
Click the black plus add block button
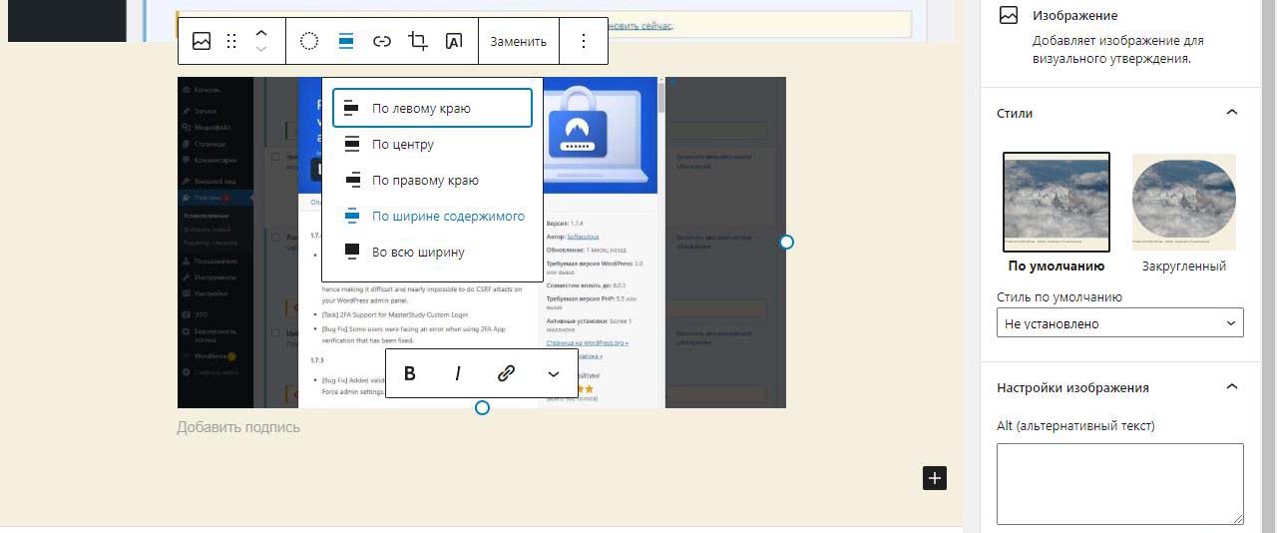tap(934, 478)
